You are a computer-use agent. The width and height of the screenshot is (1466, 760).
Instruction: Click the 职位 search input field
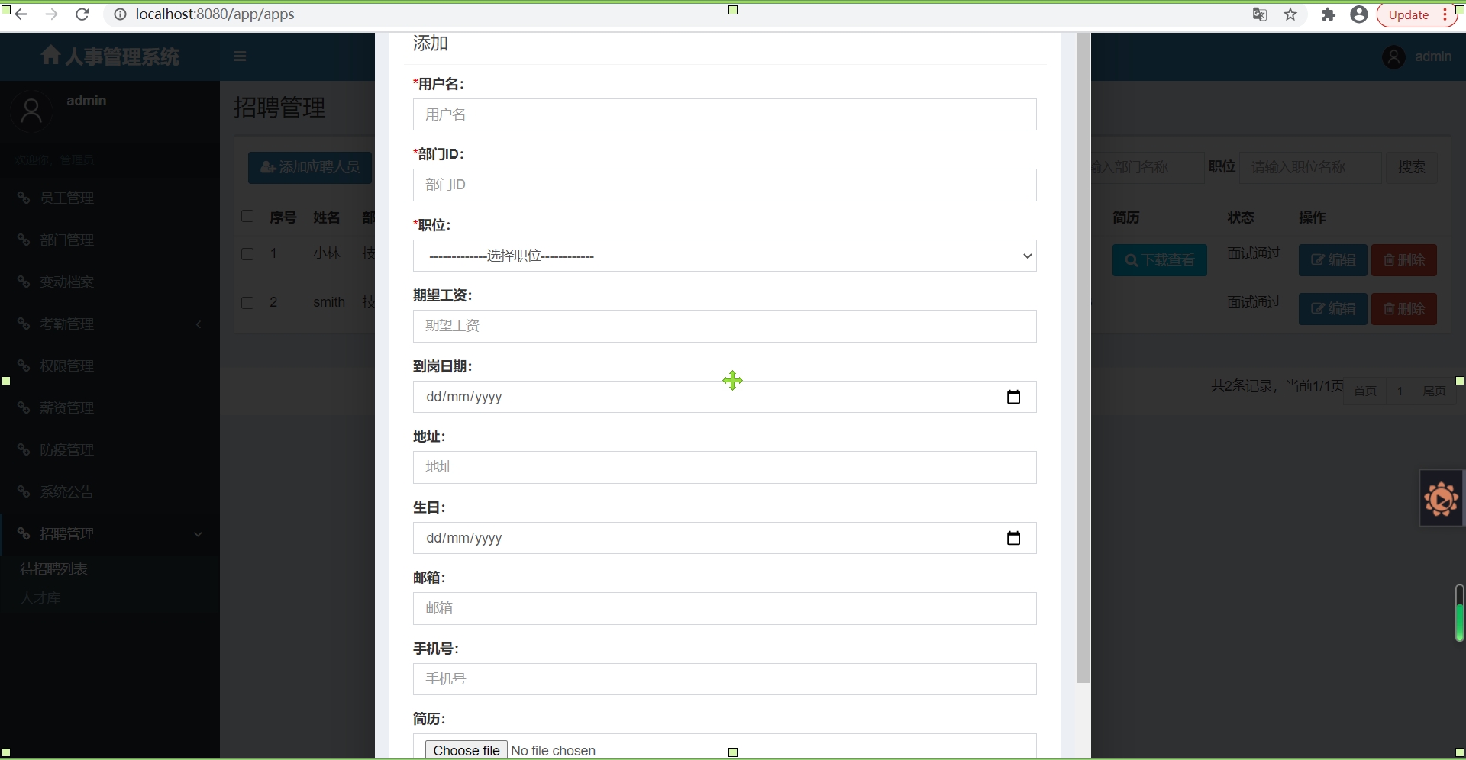[x=1310, y=167]
